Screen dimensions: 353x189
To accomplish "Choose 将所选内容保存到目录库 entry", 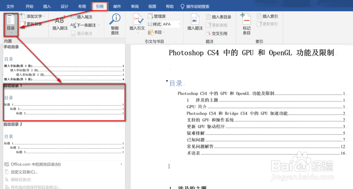I will click(64, 187).
